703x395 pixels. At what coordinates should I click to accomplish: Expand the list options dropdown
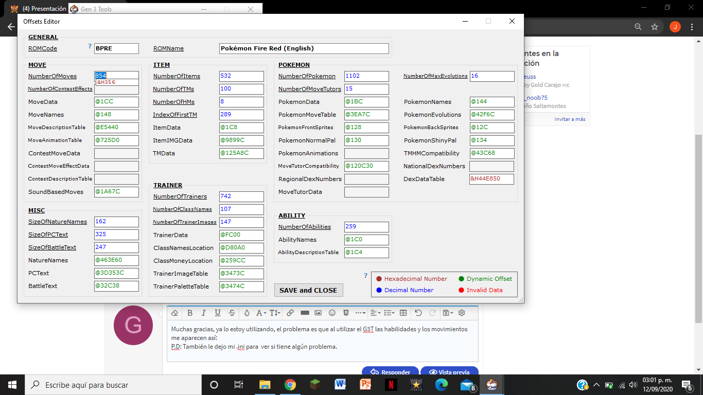click(x=389, y=313)
